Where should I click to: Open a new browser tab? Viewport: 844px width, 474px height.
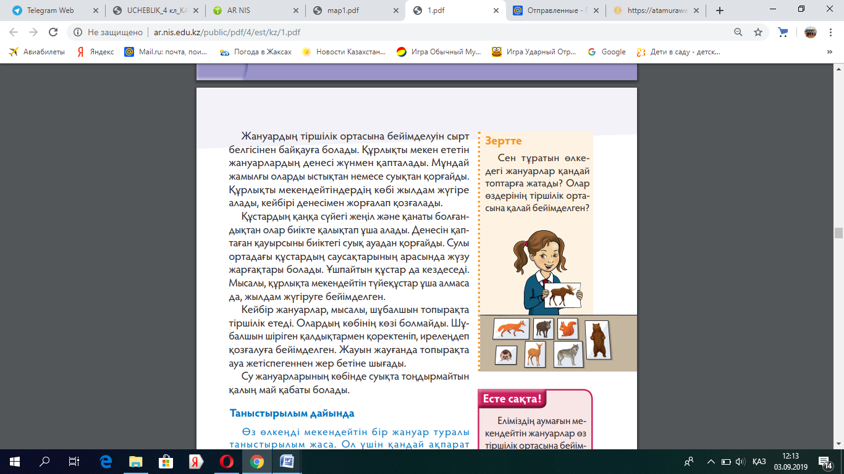point(719,10)
